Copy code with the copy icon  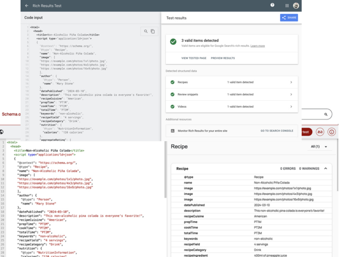pos(153,32)
